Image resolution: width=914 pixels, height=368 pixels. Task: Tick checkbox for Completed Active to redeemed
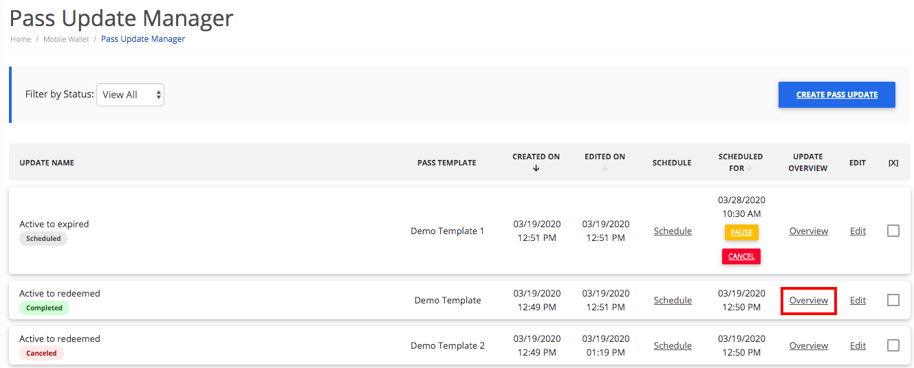[893, 300]
